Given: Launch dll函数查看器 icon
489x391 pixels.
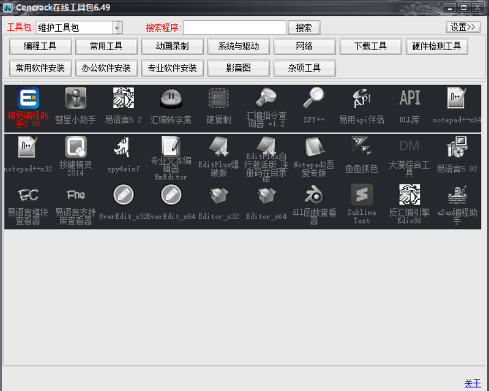Looking at the screenshot, I should [x=313, y=194].
